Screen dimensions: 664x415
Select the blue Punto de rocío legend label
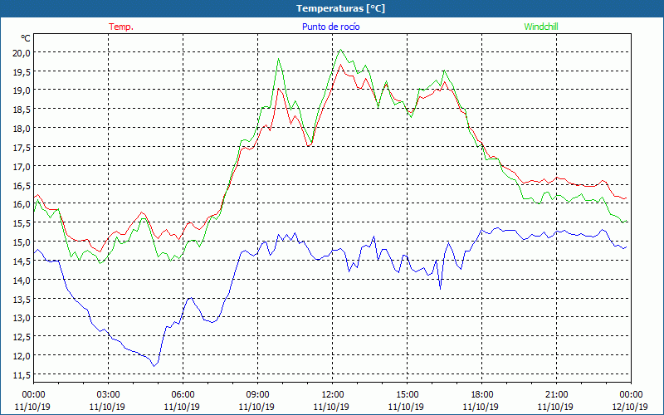coord(330,27)
